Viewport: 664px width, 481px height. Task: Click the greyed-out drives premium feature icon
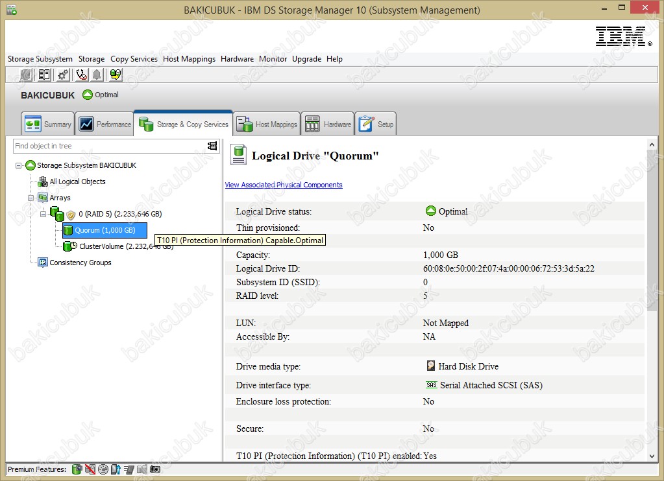[x=142, y=469]
